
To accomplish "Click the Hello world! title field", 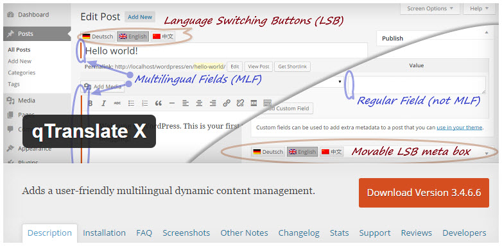I will [223, 51].
